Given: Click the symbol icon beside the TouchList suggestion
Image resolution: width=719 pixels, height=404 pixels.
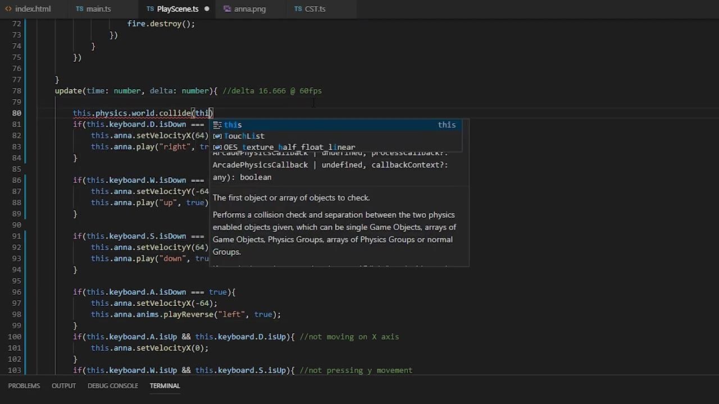Looking at the screenshot, I should tap(217, 136).
